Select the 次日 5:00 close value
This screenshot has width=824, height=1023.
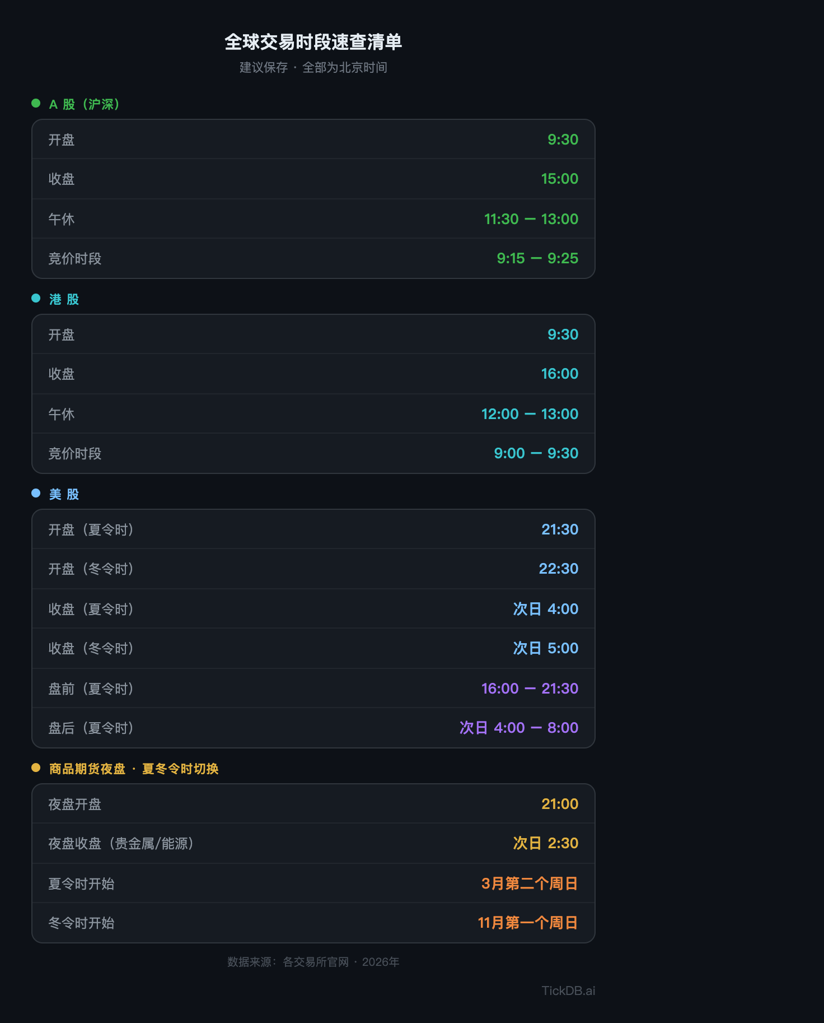546,648
